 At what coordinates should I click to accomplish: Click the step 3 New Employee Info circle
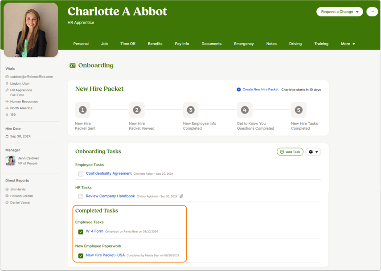pyautogui.click(x=191, y=110)
